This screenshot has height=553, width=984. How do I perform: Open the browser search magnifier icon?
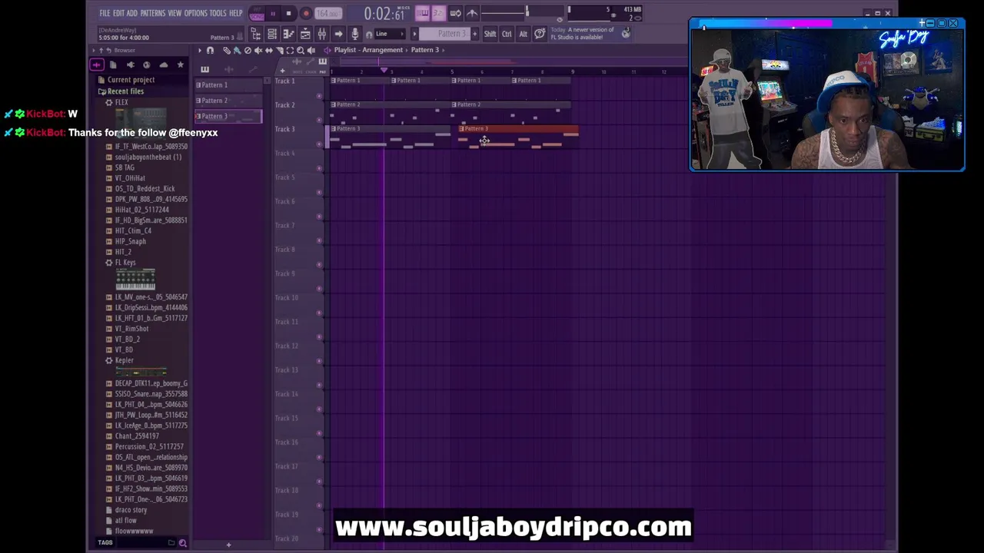182,543
